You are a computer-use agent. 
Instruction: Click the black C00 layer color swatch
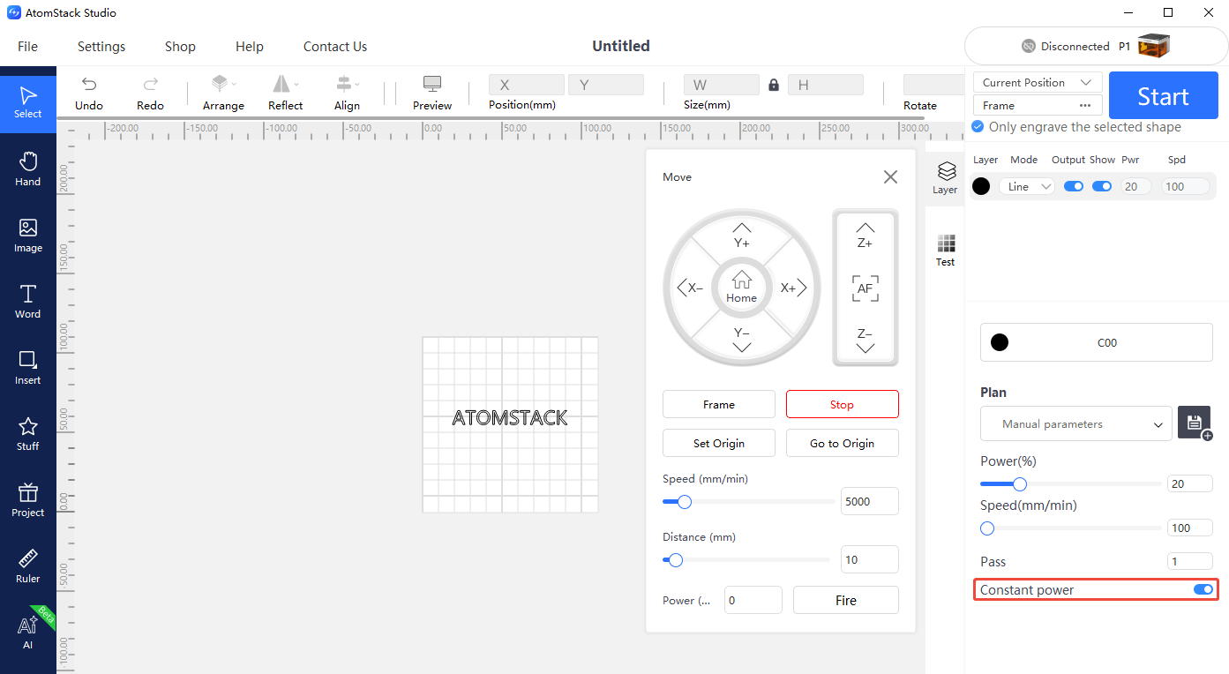point(1000,342)
